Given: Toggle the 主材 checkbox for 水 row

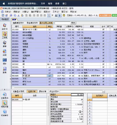Looking at the screenshot, I should [x=103, y=67].
